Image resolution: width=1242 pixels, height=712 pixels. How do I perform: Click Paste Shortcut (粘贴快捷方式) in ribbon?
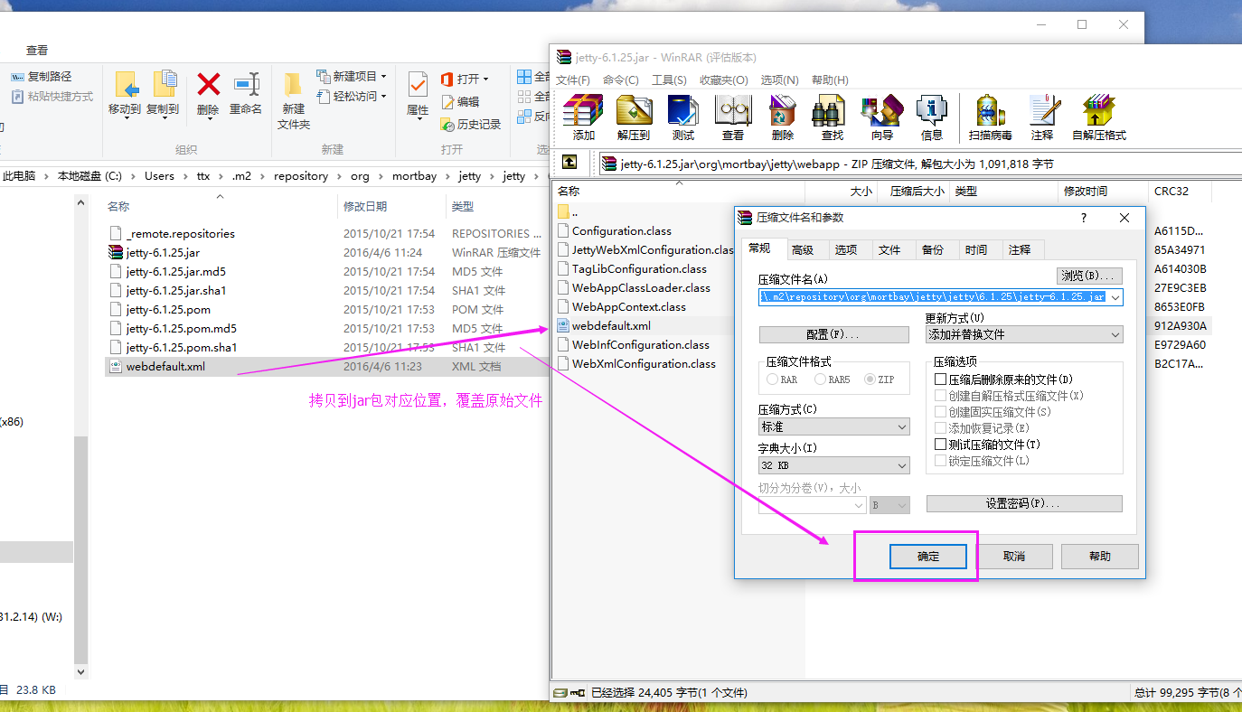[52, 97]
